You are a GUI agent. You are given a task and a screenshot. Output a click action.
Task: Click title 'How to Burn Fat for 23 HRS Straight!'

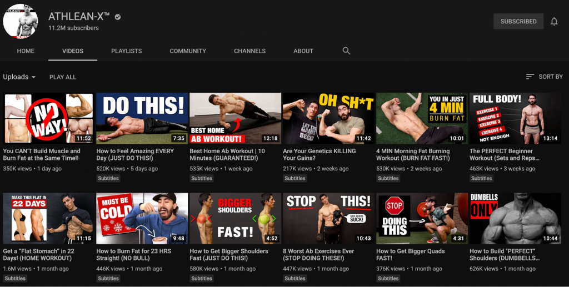[x=133, y=254]
